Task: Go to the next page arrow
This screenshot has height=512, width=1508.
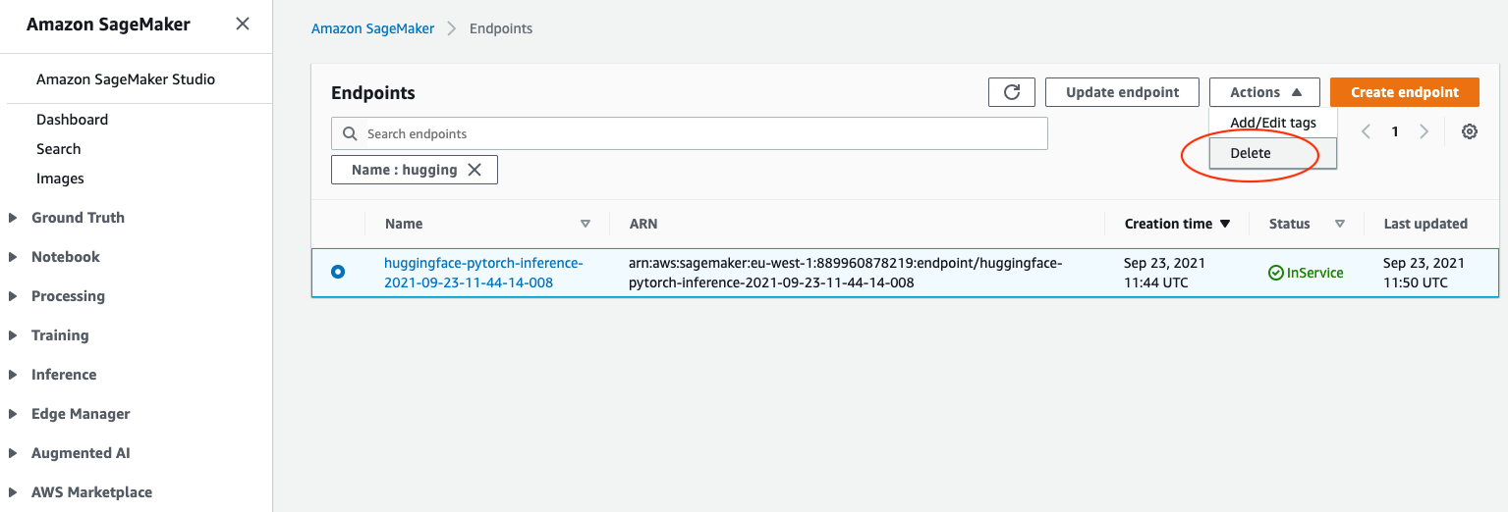Action: [x=1424, y=131]
